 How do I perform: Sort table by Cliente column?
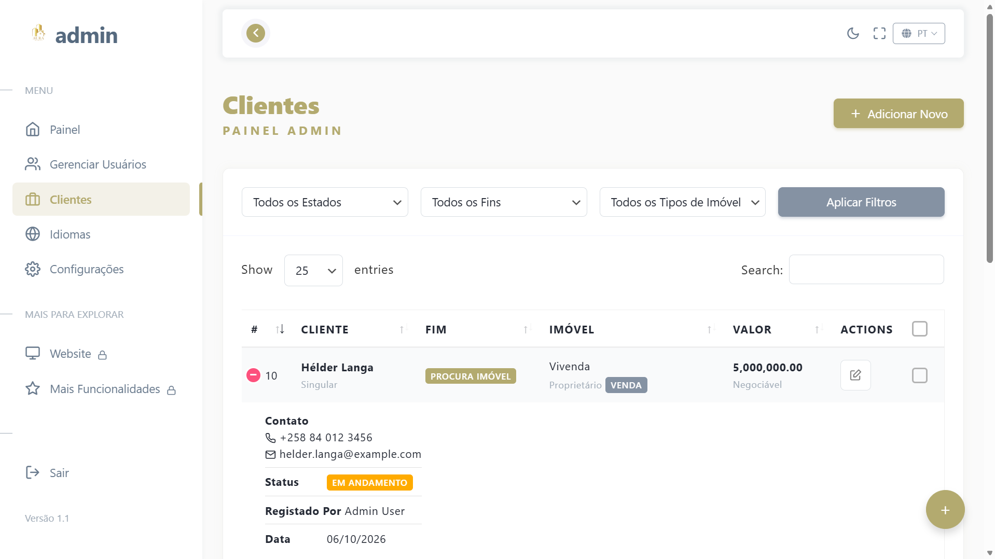(354, 329)
